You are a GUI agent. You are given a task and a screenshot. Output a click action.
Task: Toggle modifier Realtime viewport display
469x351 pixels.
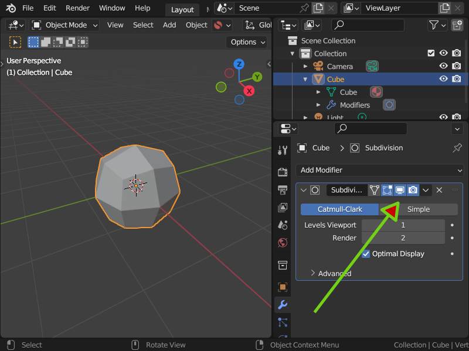pyautogui.click(x=400, y=190)
